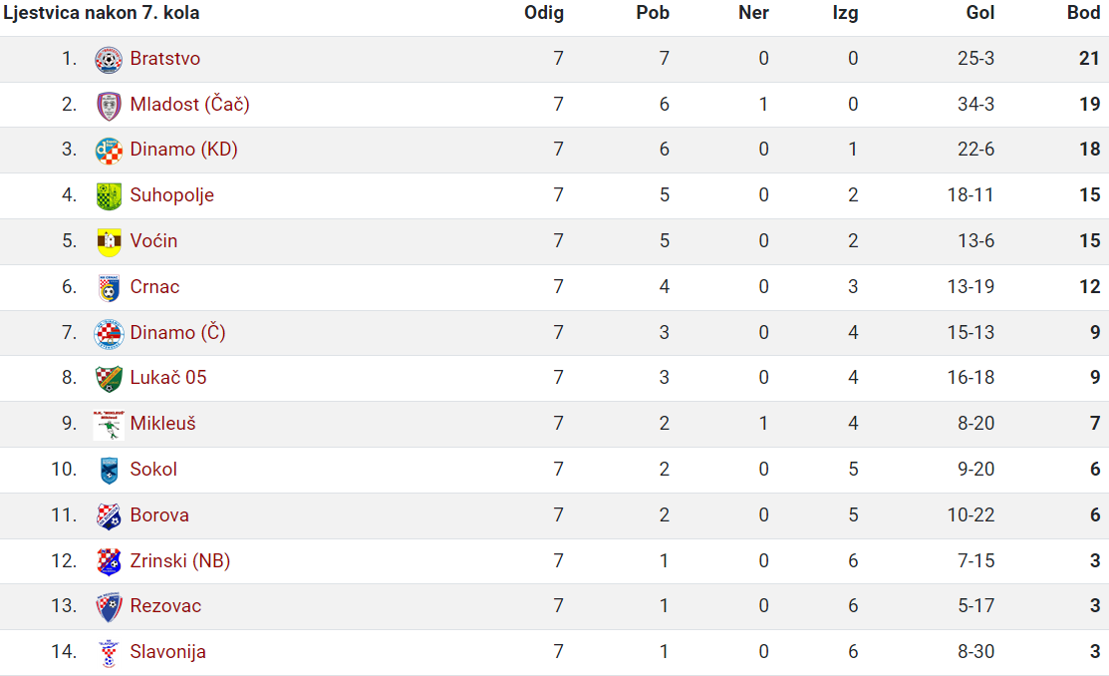The image size is (1109, 676).
Task: Click the Odig column header
Action: click(543, 13)
